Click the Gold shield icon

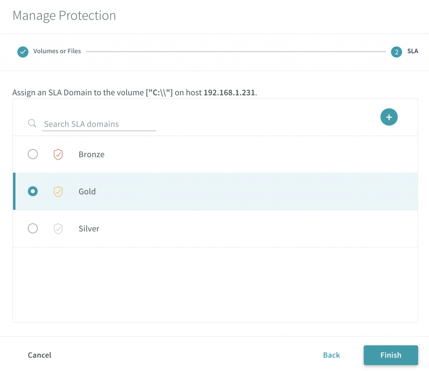tap(58, 192)
